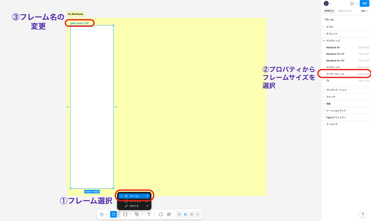
Task: Click inside the white dash-works TOP frame
Action: [92, 107]
